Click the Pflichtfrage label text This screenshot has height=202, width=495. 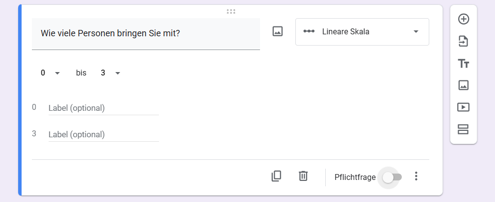tap(355, 177)
